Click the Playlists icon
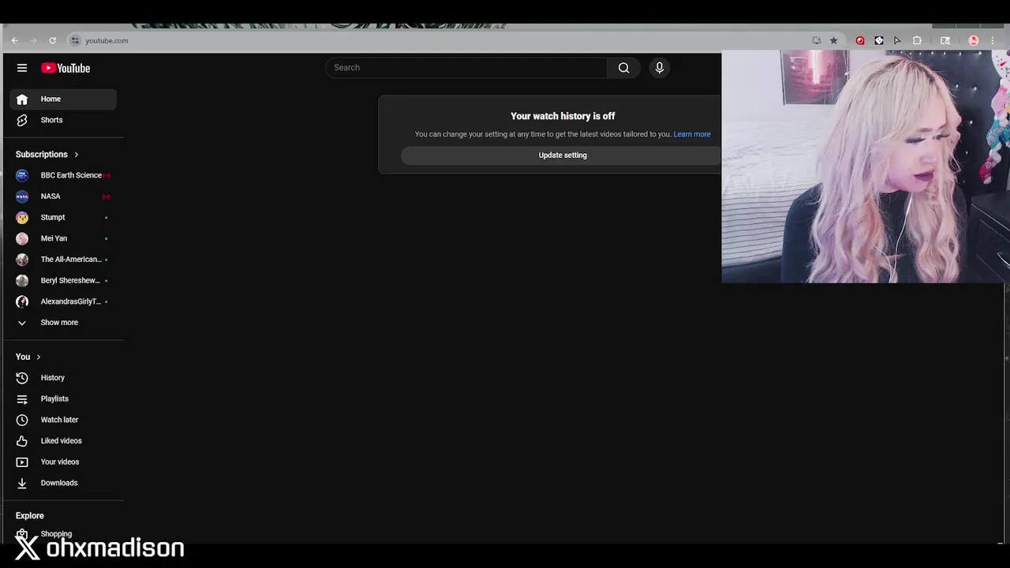 tap(22, 399)
